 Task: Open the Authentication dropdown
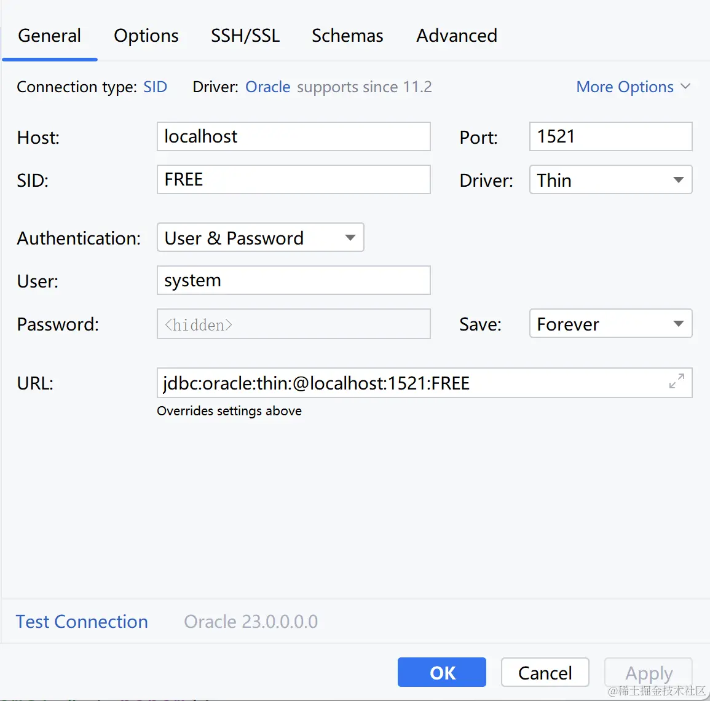click(260, 238)
